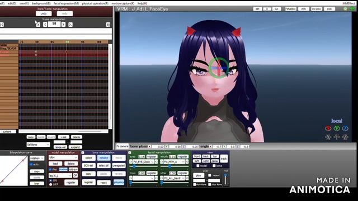This screenshot has width=358, height=201.
Task: Collapse the bone manipulation panel
Action: [x=83, y=152]
